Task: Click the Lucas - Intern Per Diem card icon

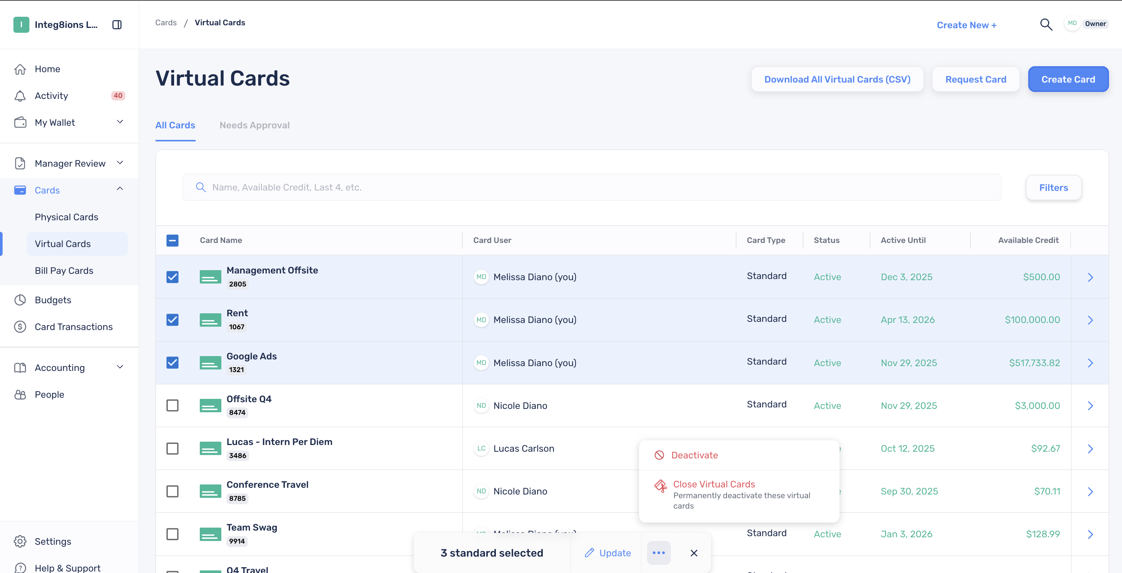Action: (211, 448)
